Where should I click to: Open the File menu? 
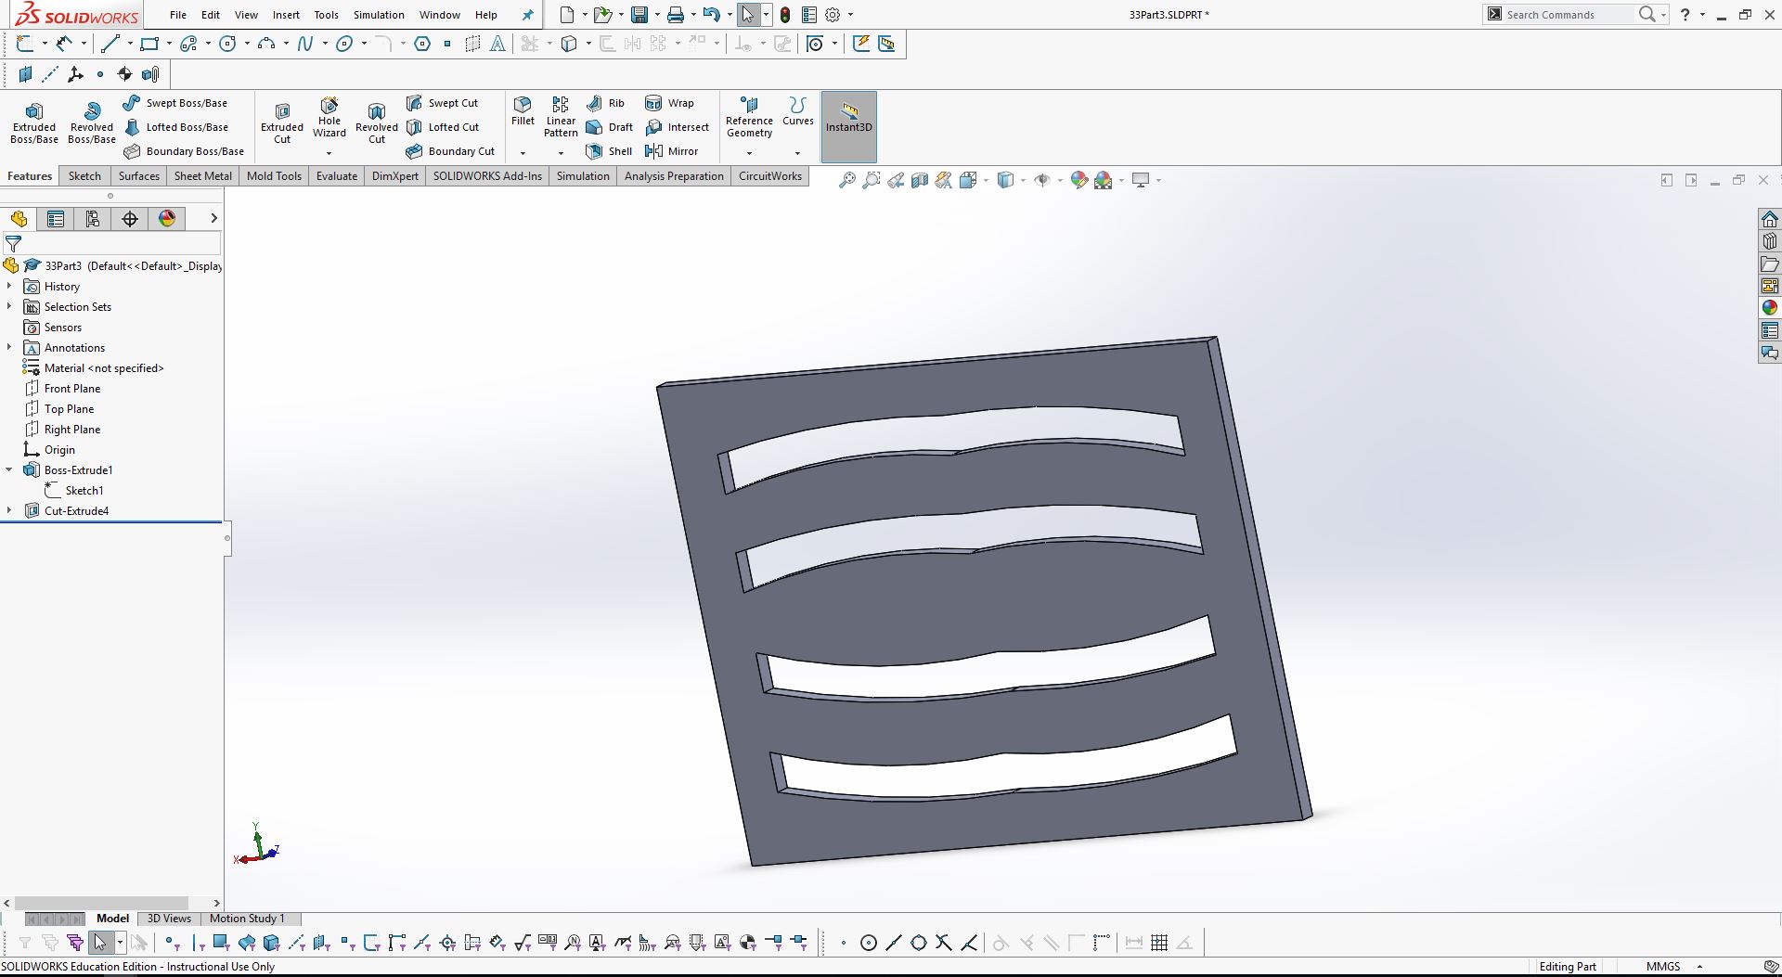coord(178,15)
